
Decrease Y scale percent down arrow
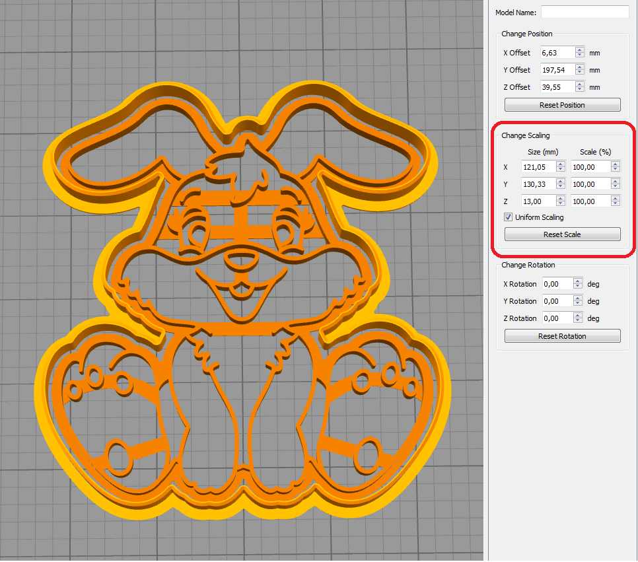pos(616,187)
